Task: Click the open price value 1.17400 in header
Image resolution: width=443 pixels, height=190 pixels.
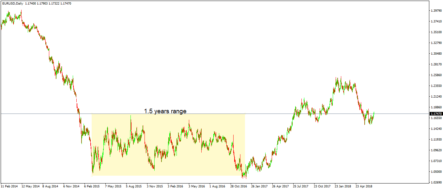Action: [31, 3]
